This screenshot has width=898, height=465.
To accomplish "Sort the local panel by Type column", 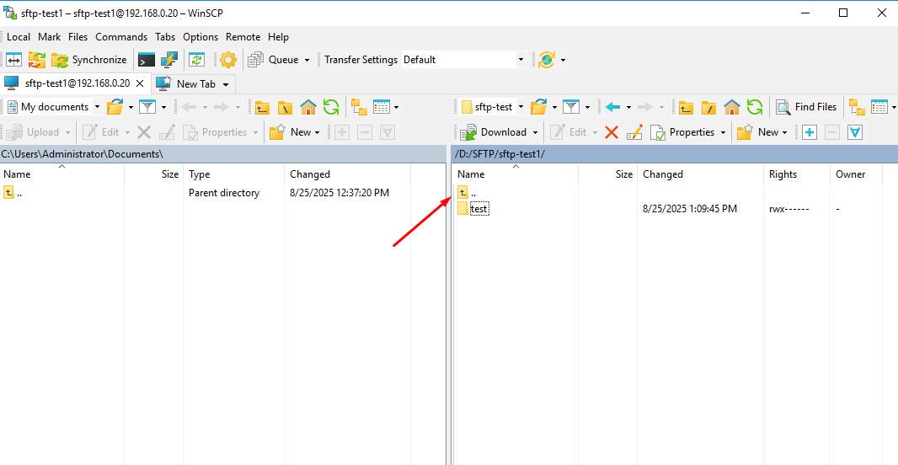I will pos(233,174).
